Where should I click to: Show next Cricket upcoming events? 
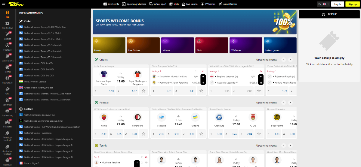click(290, 60)
